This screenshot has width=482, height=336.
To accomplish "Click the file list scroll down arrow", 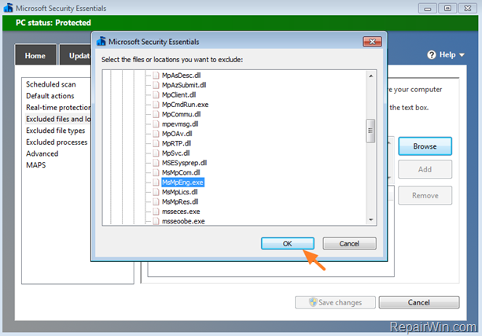I will coord(370,220).
